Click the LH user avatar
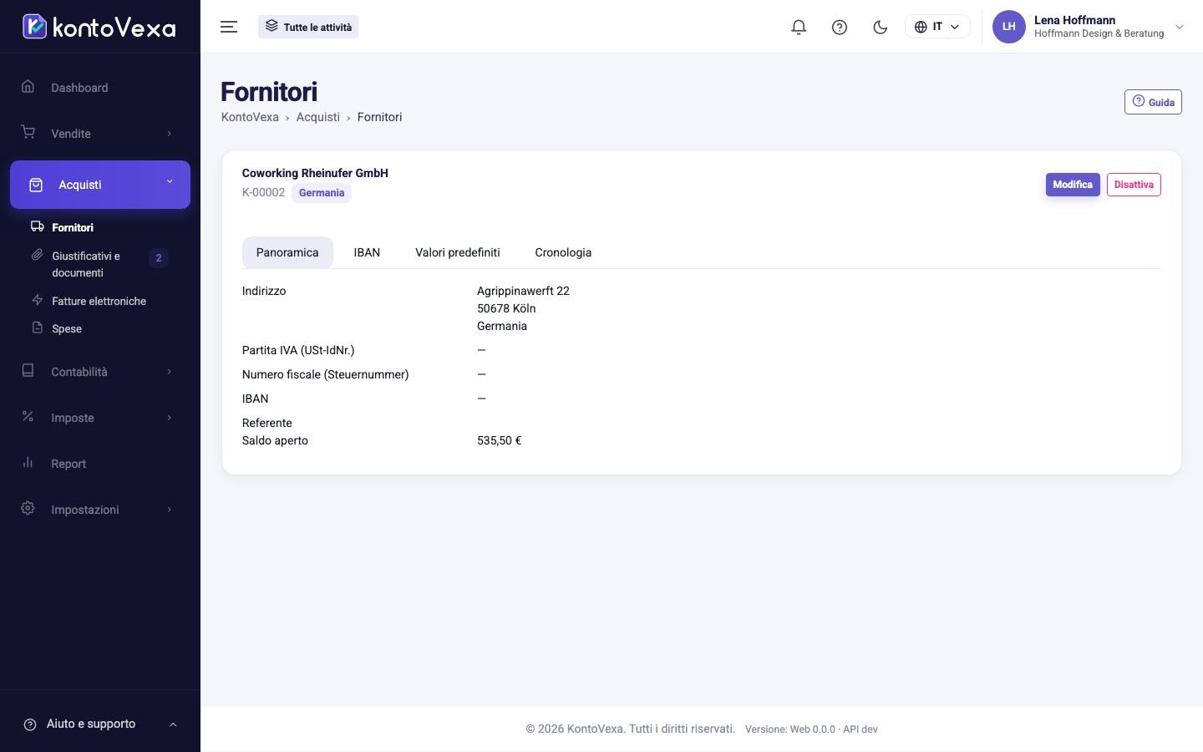1203x752 pixels. 1008,27
